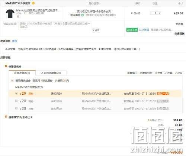Click the blue link beside the green badge
Viewport: 186px width, 156px height.
click(144, 30)
